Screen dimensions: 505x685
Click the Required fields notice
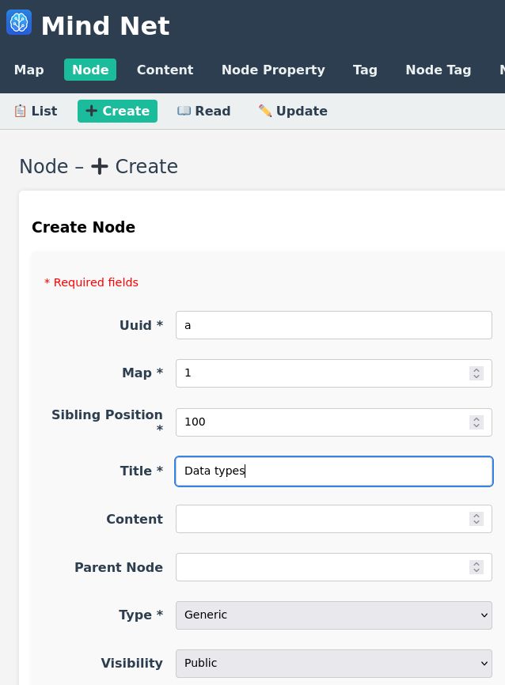[x=91, y=282]
